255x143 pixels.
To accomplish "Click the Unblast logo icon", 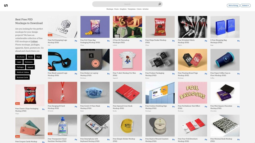I will coord(6,5).
